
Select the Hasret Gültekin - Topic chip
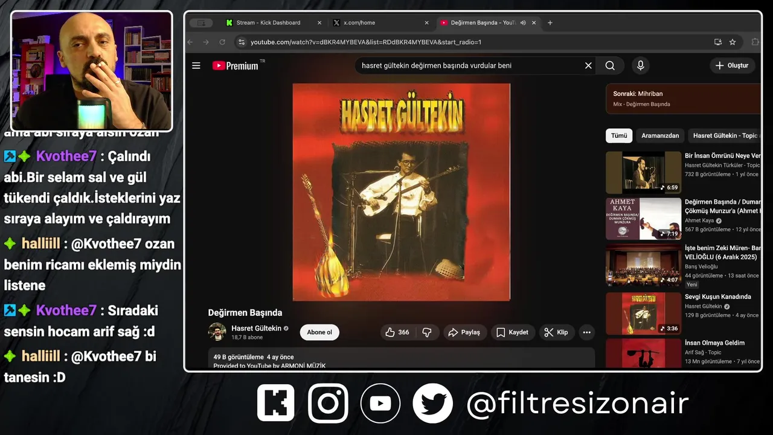[725, 135]
